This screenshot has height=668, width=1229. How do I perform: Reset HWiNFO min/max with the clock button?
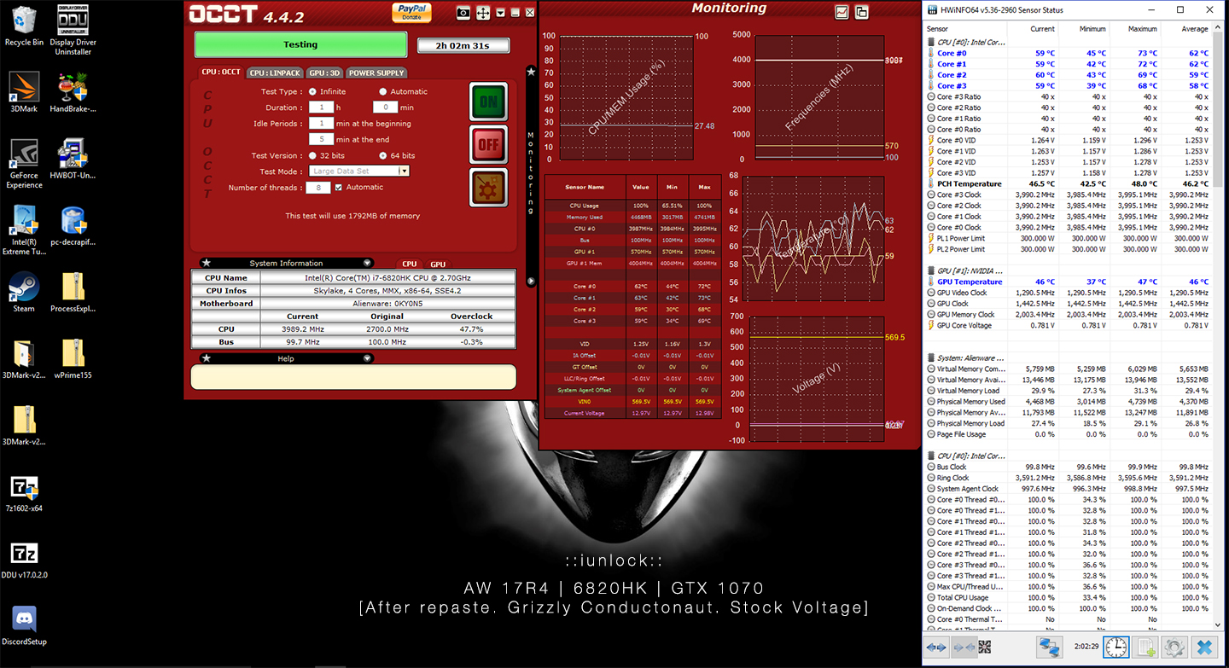(1115, 648)
